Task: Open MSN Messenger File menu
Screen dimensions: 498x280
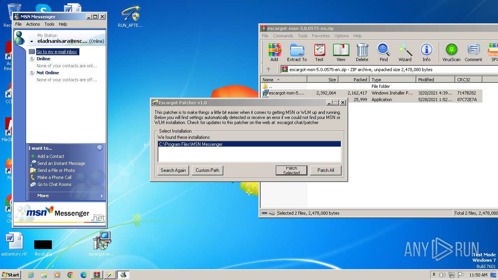Action: point(18,24)
